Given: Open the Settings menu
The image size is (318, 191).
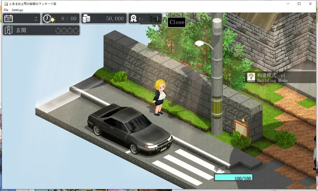Looking at the screenshot, I should [x=17, y=10].
